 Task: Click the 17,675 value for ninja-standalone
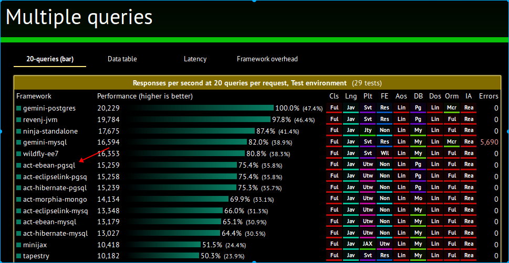click(109, 131)
